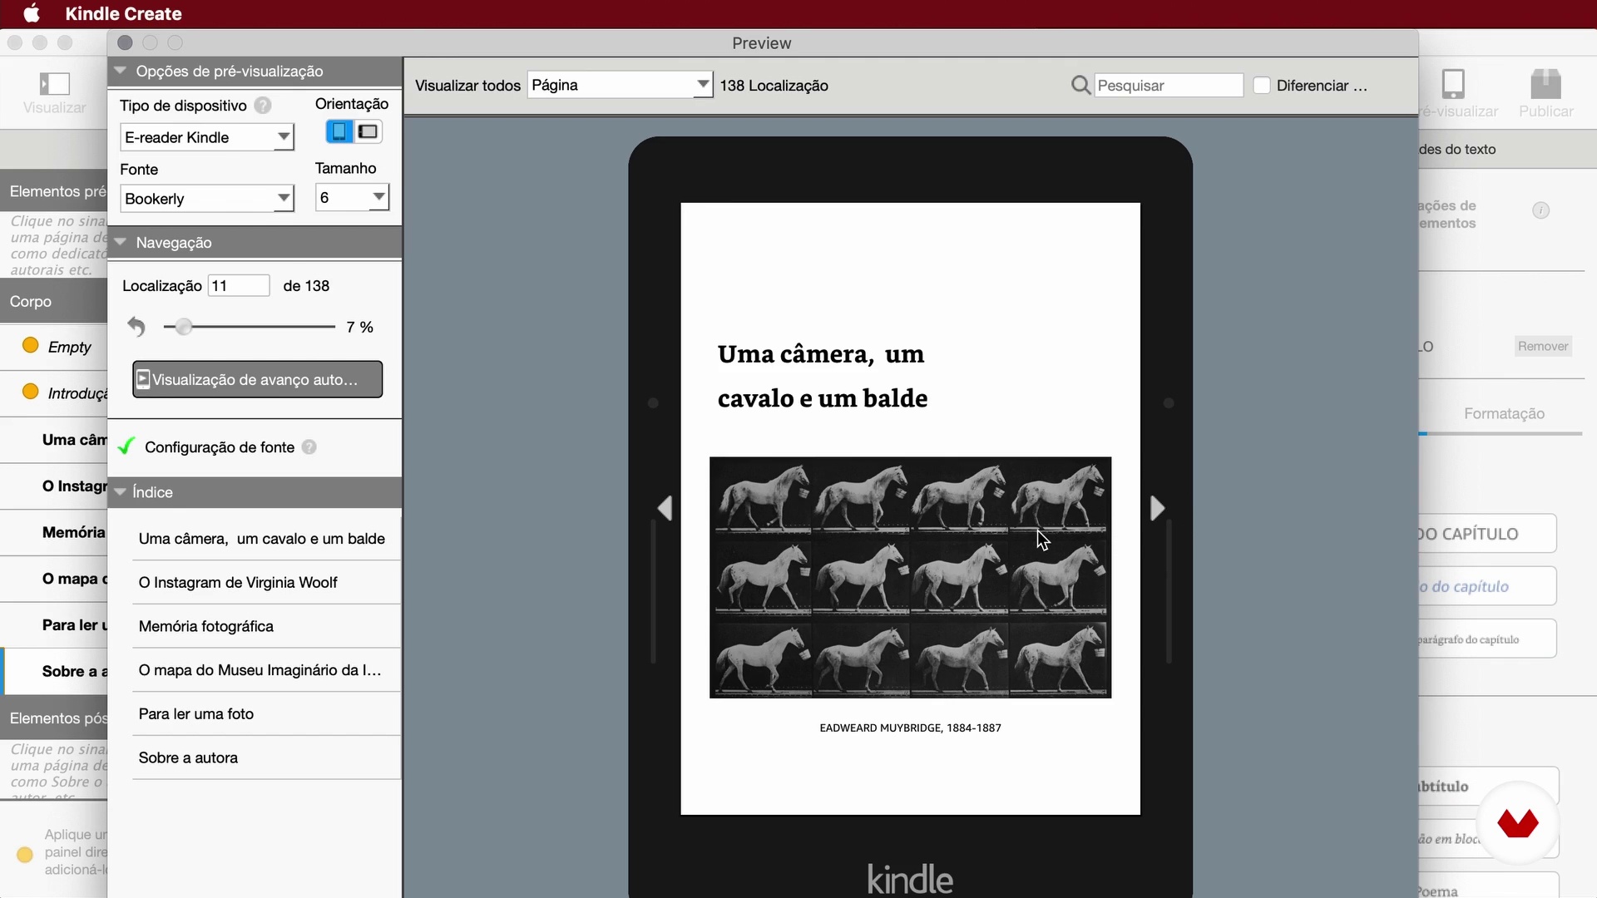The image size is (1597, 898).
Task: Click the Elementos pré section header
Action: (x=54, y=191)
